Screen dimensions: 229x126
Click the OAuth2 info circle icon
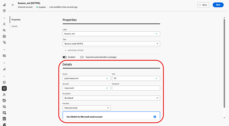pos(155,117)
